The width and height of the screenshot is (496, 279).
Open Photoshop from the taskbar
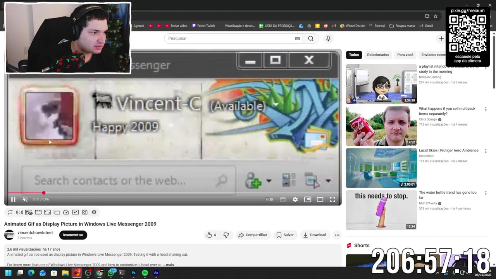(x=134, y=273)
